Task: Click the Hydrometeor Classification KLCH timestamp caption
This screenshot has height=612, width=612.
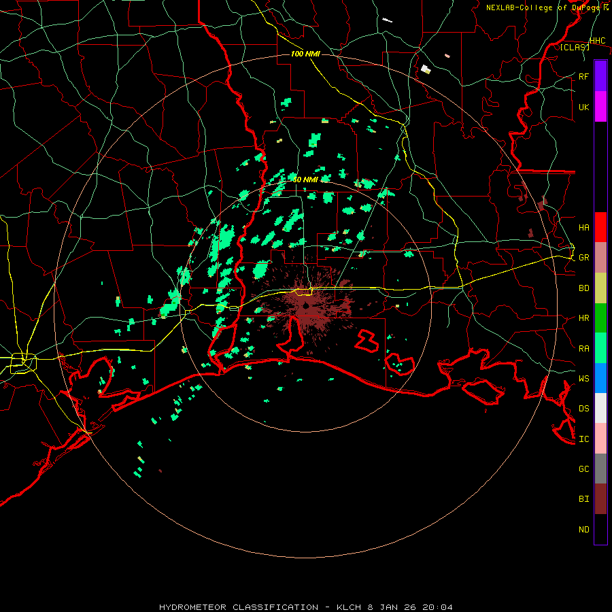Action: [306, 607]
